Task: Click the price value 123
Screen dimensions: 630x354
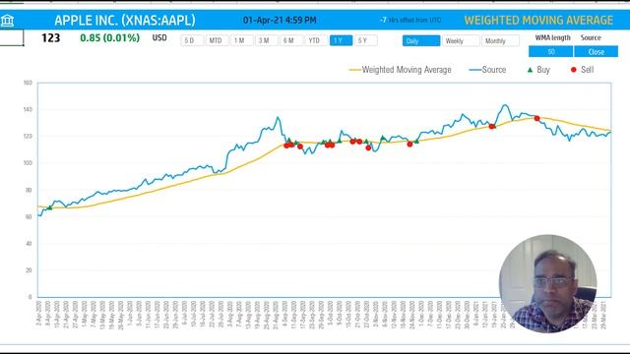Action: point(51,38)
